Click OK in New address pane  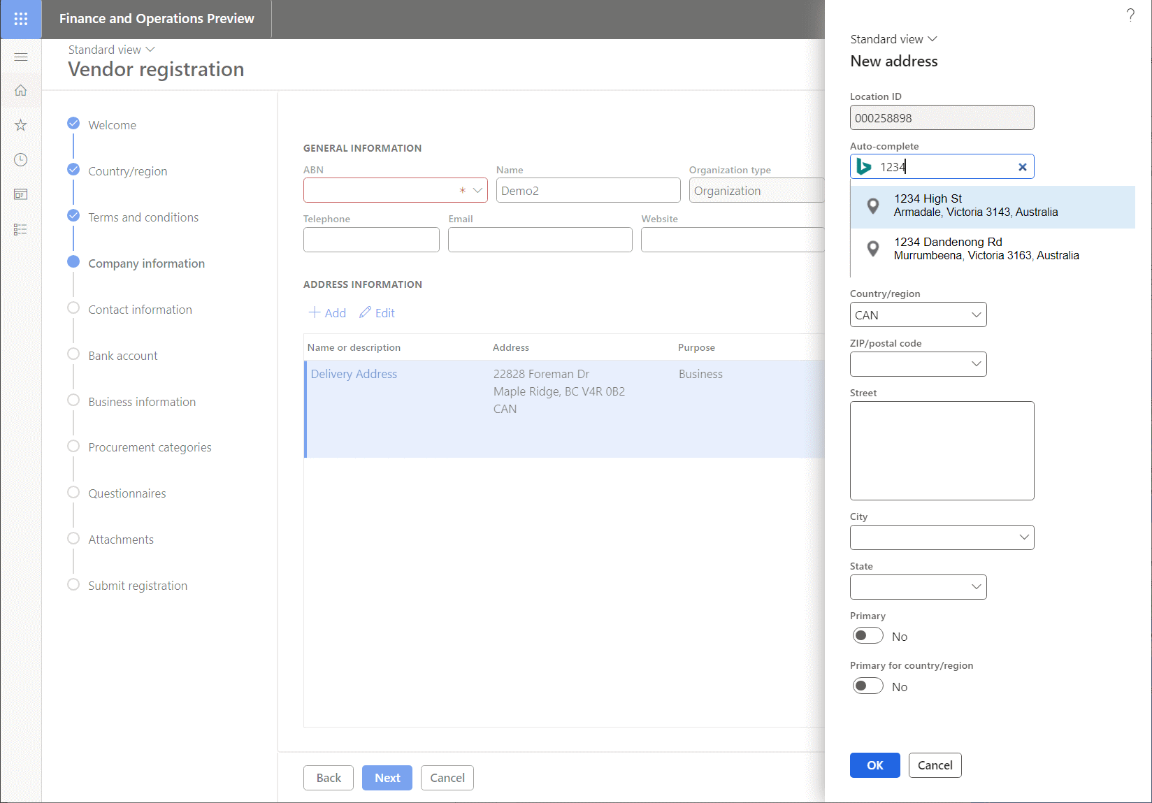875,765
